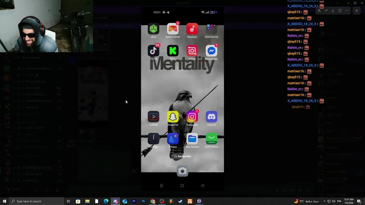Image resolution: width=365 pixels, height=205 pixels.
Task: Launch the Musique app
Action: 192,29
